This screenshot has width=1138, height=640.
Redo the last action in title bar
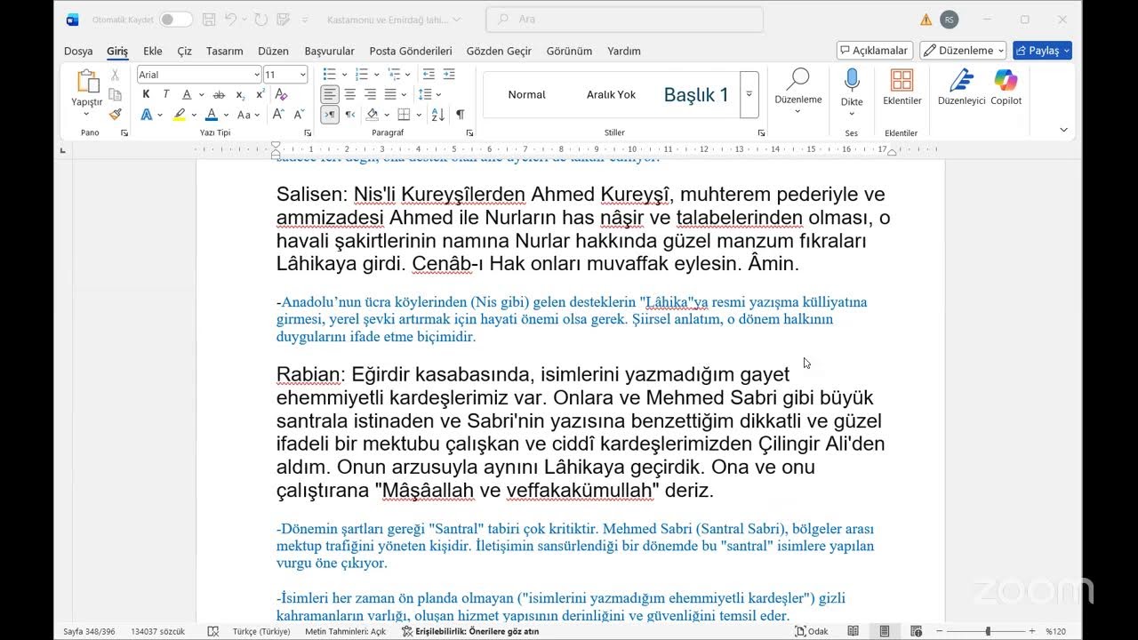pyautogui.click(x=260, y=20)
